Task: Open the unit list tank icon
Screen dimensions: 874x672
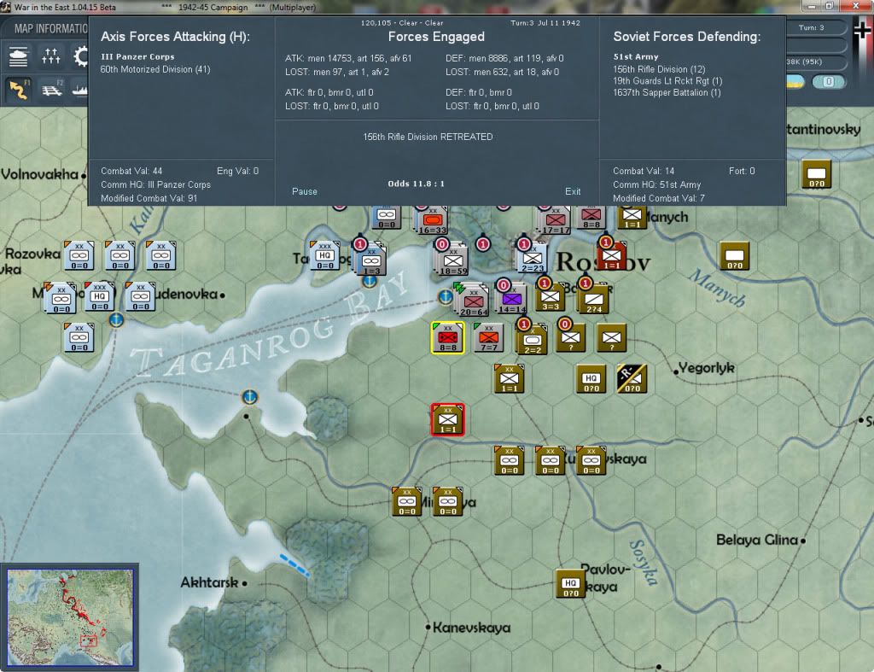Action: pos(19,56)
